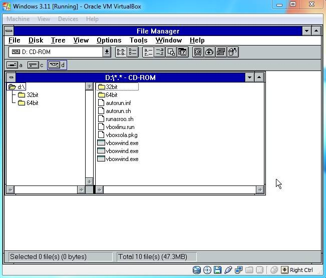The image size is (326, 278).
Task: Click the Sort by Size toolbar icon
Action: pyautogui.click(x=171, y=52)
